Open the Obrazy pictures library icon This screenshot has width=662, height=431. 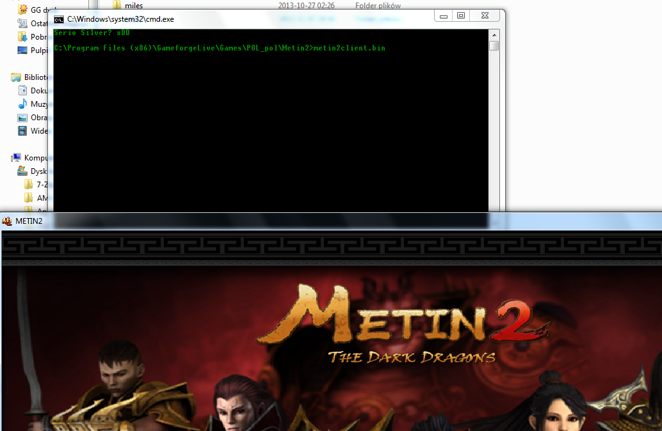[22, 118]
